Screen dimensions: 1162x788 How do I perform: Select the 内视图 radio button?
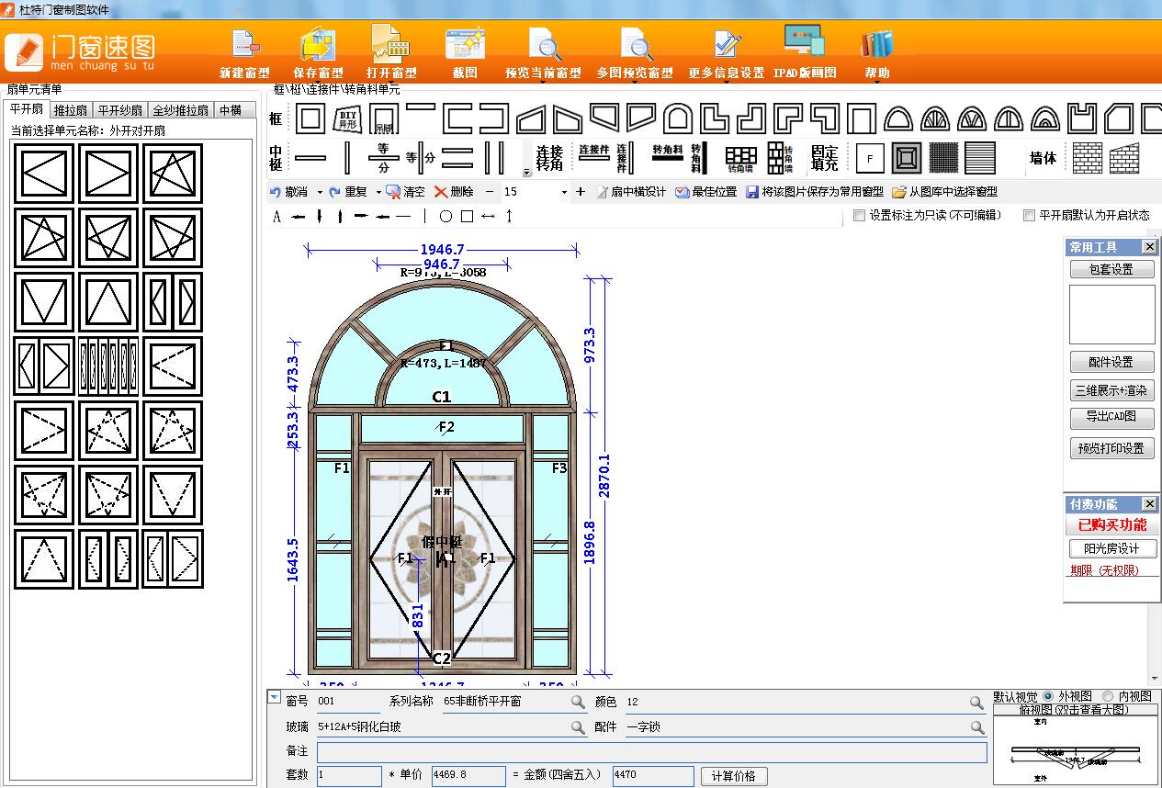tap(1107, 697)
